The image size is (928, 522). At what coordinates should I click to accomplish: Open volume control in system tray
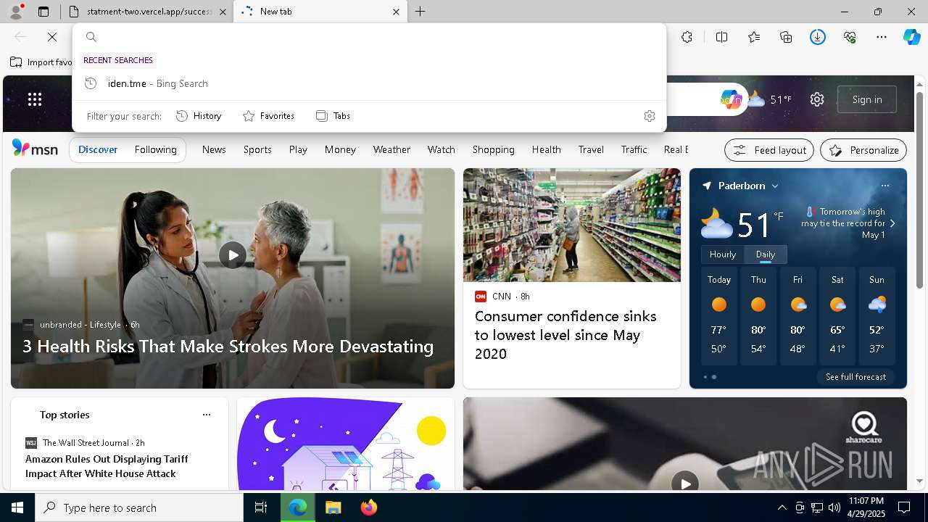834,507
